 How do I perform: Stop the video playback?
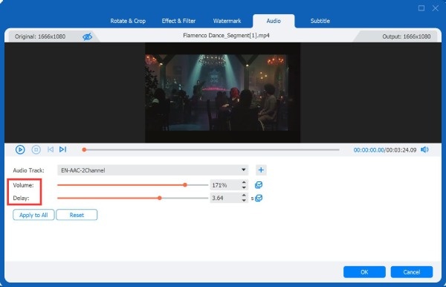tap(36, 149)
